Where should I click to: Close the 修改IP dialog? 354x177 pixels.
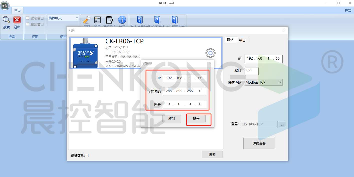(210, 63)
